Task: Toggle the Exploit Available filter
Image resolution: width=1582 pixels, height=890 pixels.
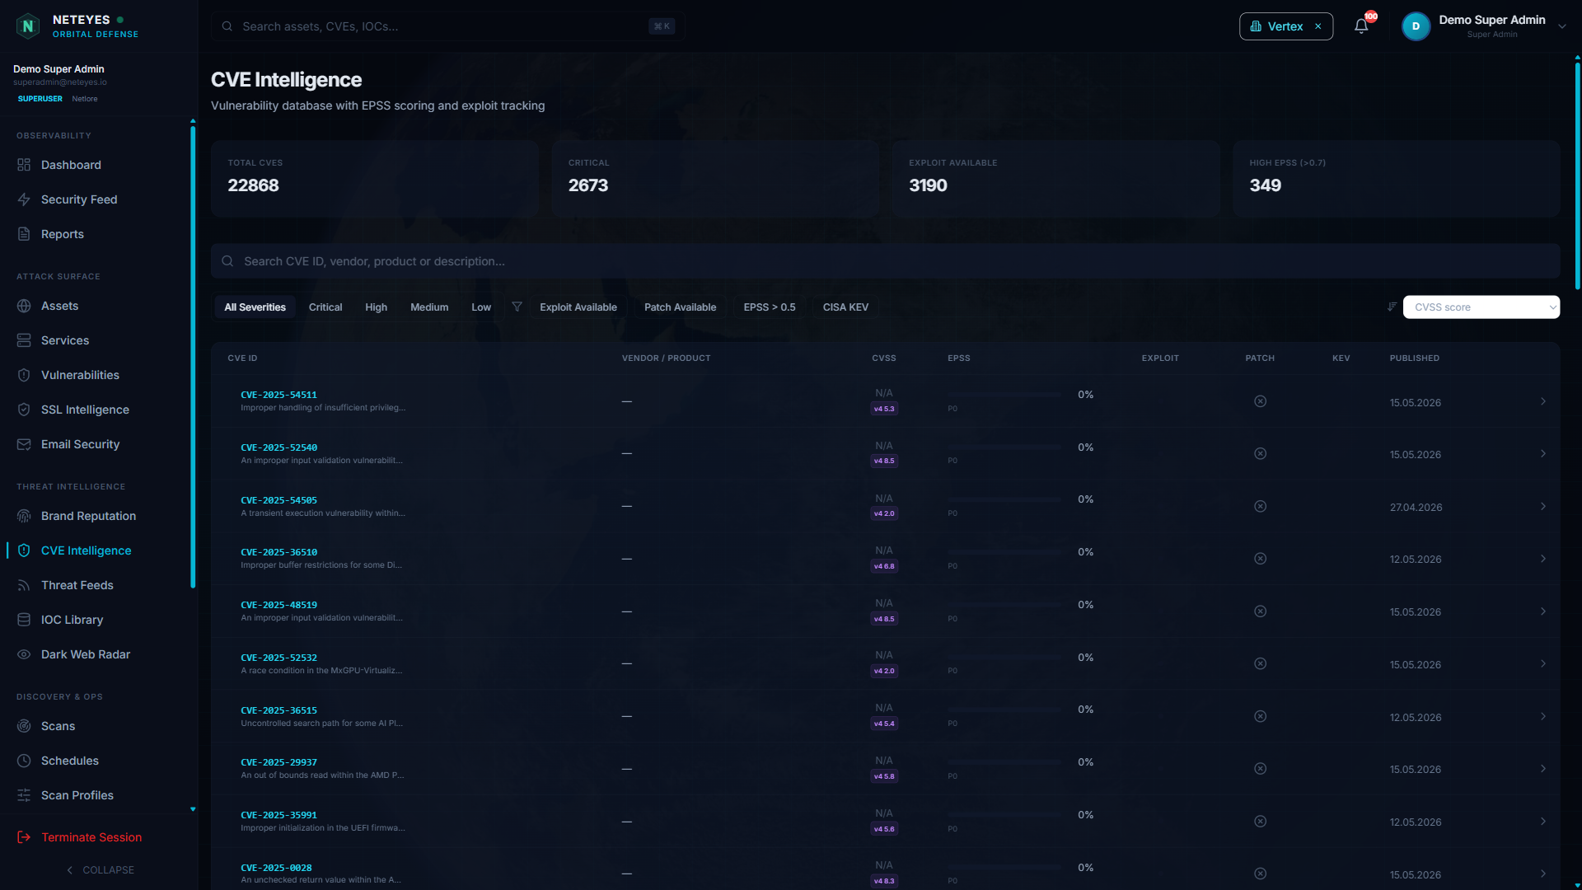Action: [578, 307]
